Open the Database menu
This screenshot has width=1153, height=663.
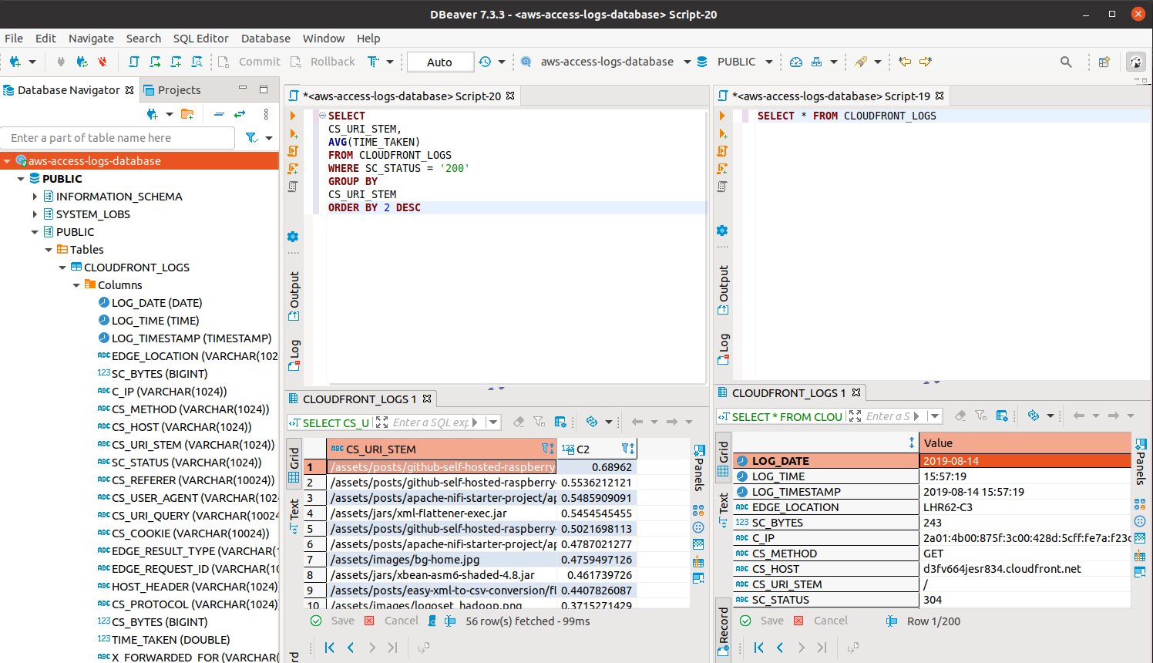(266, 39)
